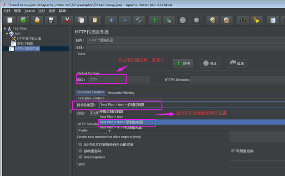Expand all nodes with the plus icon
This screenshot has height=176, width=285.
point(111,20)
